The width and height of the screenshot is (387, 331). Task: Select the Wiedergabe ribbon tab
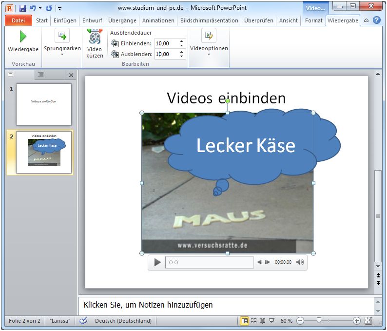(343, 20)
